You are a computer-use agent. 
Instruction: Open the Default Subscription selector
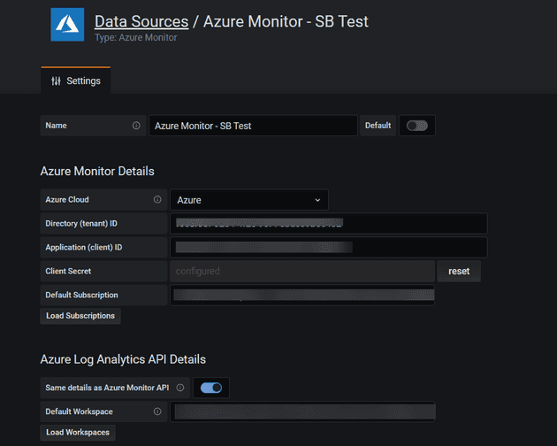302,295
